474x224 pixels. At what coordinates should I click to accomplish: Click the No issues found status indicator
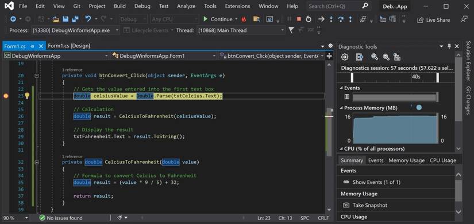click(61, 218)
